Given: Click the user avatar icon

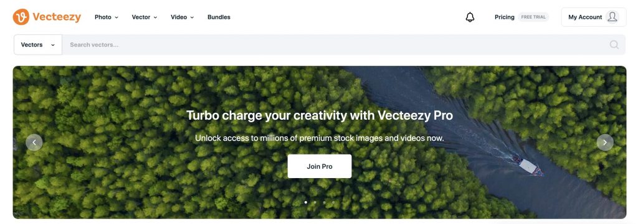Looking at the screenshot, I should click(x=612, y=17).
